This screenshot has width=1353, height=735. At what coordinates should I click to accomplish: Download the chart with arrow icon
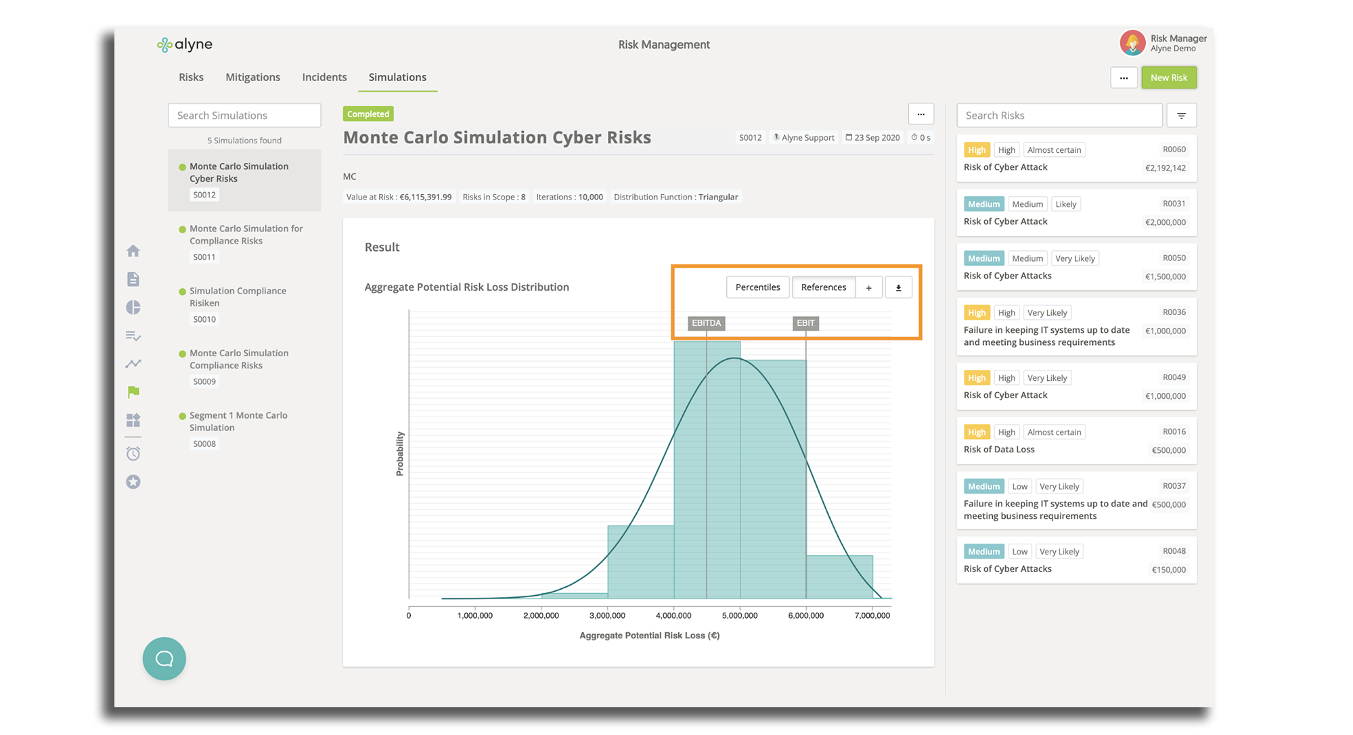[x=898, y=287]
